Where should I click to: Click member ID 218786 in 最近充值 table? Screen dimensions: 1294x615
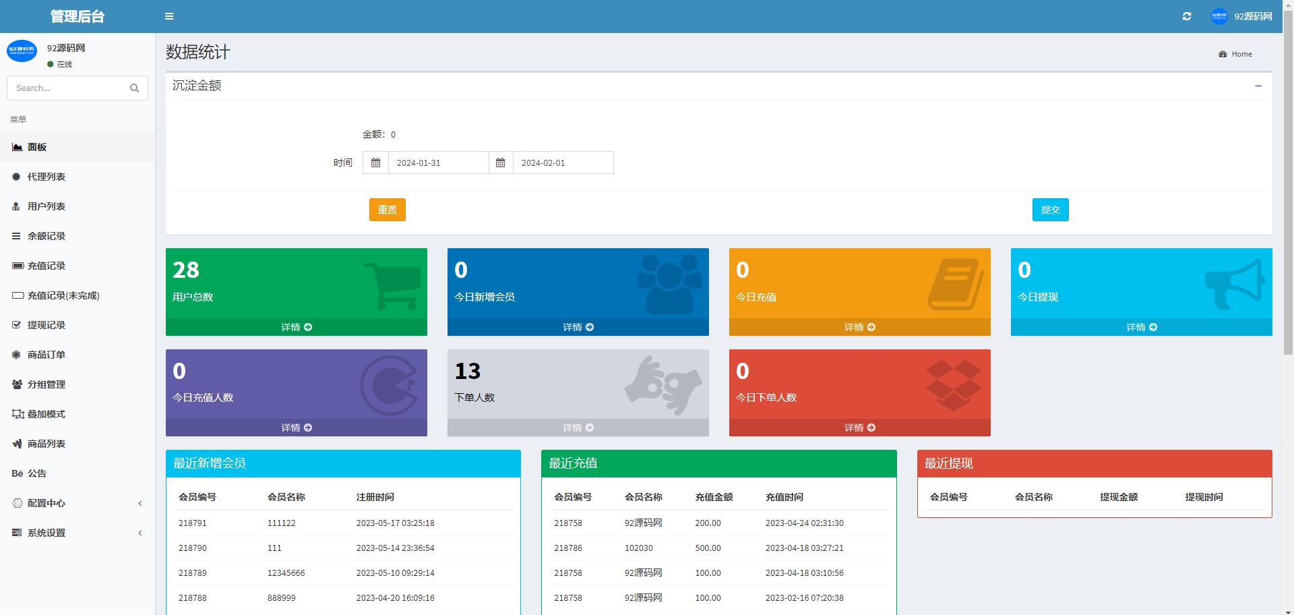click(x=568, y=548)
